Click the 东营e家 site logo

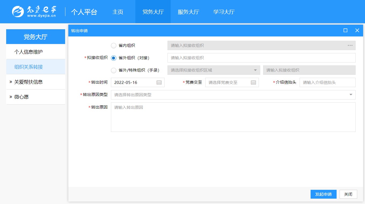[x=34, y=12]
